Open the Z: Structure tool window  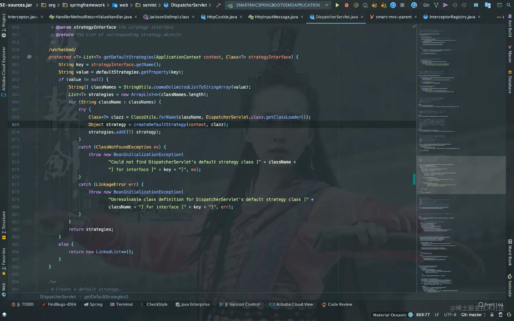(4, 225)
